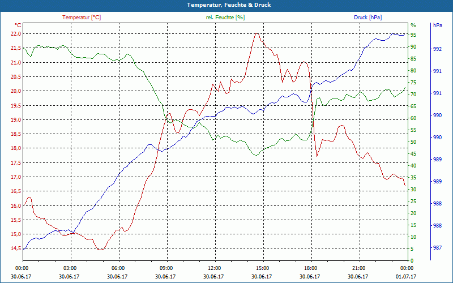Click the 45 humidity axis value
This screenshot has width=453, height=283.
pyautogui.click(x=413, y=154)
